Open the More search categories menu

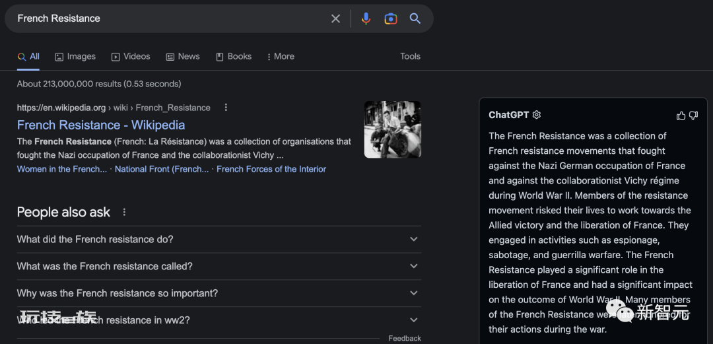pos(281,56)
